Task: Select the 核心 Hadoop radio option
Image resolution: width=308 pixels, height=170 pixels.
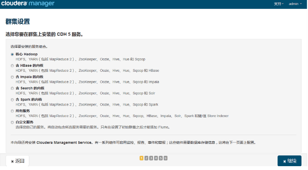Action: [x=12, y=54]
